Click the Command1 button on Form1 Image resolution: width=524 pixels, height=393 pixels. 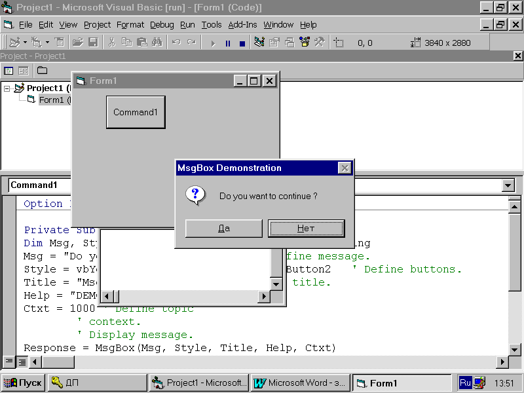136,112
